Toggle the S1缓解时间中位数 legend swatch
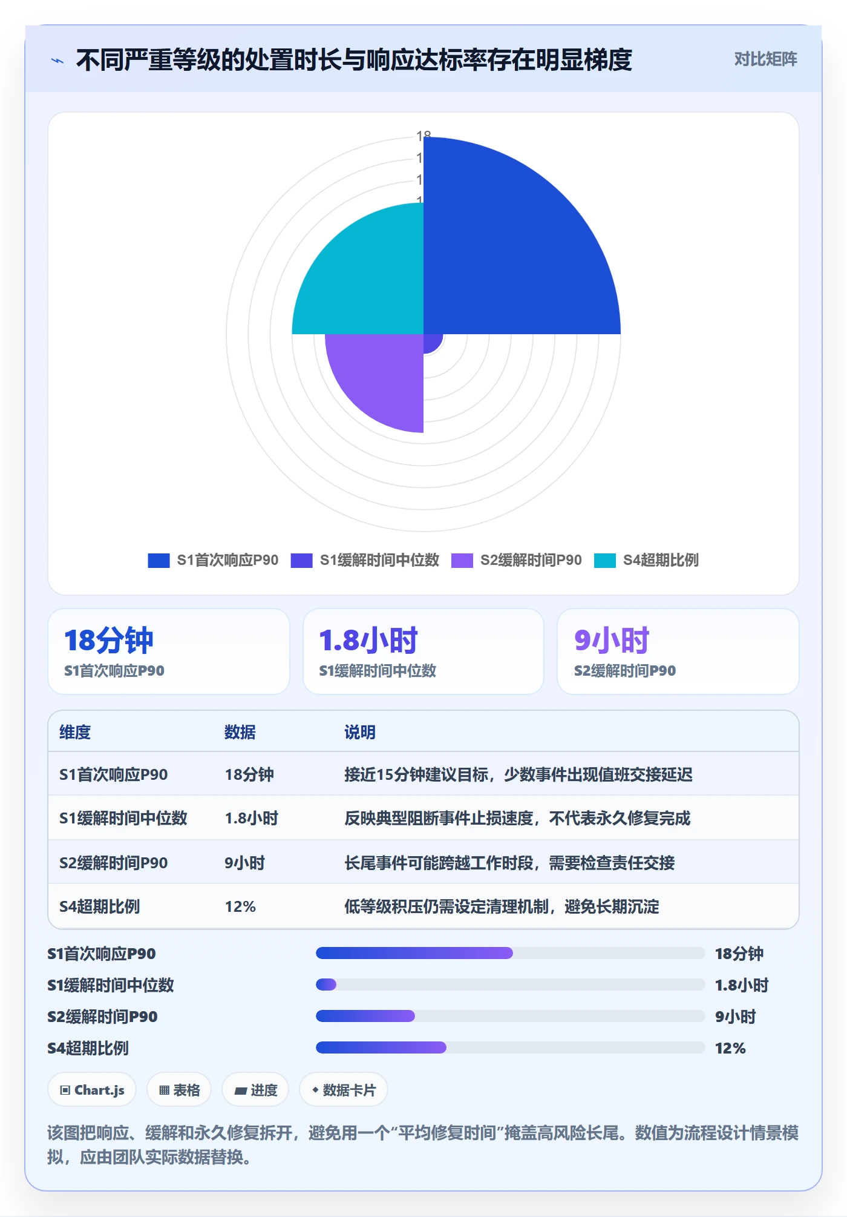Viewport: 847px width, 1217px height. (x=301, y=561)
